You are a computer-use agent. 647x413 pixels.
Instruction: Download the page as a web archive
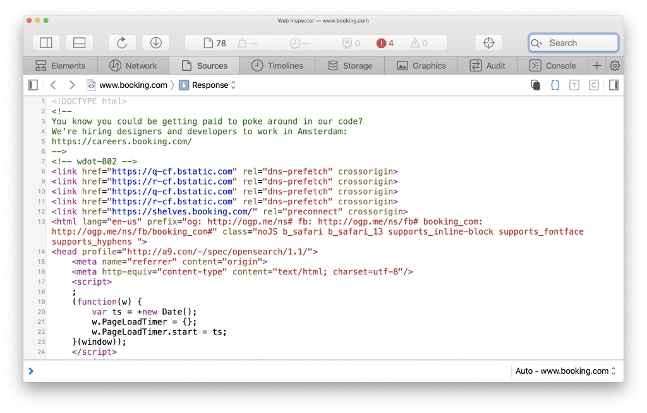(155, 42)
